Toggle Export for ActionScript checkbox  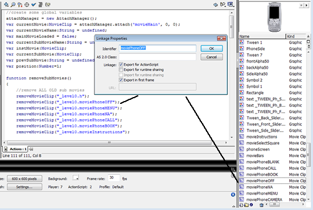point(121,64)
